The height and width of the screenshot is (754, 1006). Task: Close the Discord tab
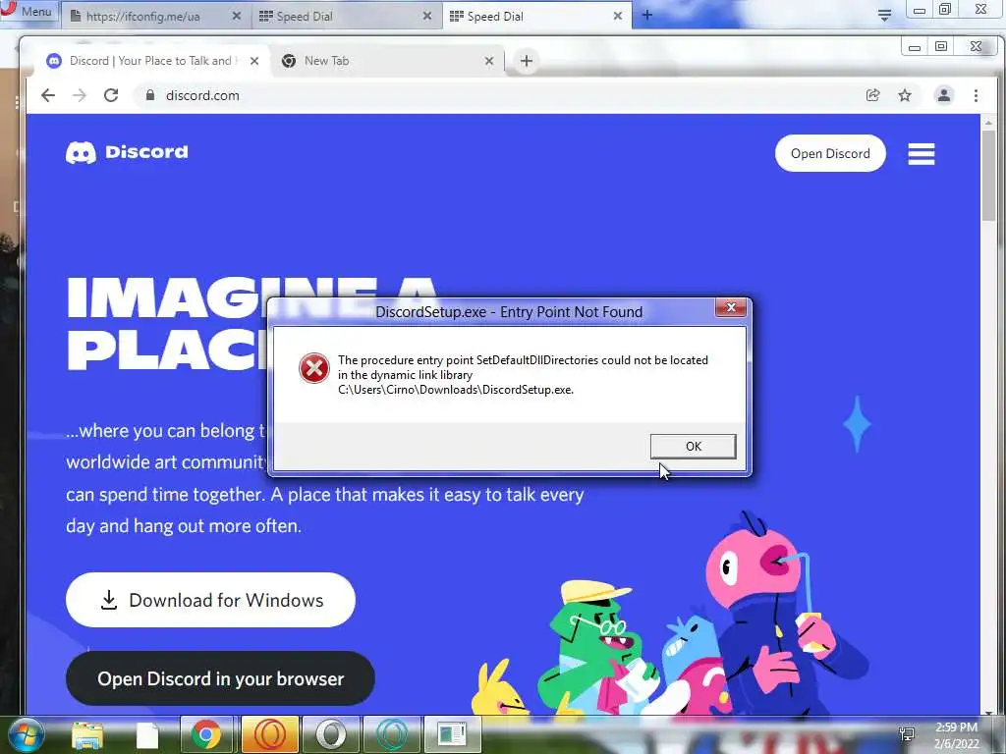tap(254, 61)
